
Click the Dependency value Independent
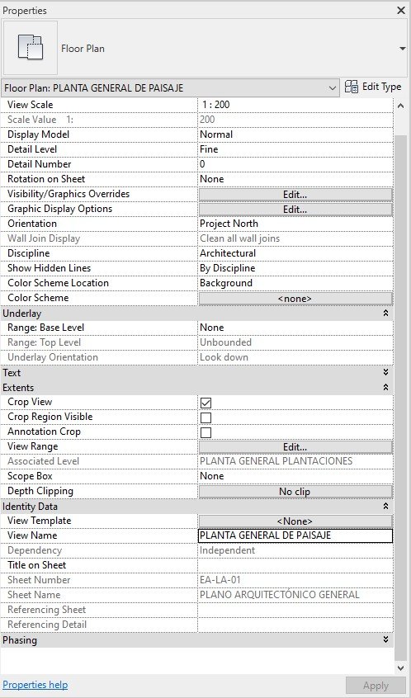pos(227,550)
